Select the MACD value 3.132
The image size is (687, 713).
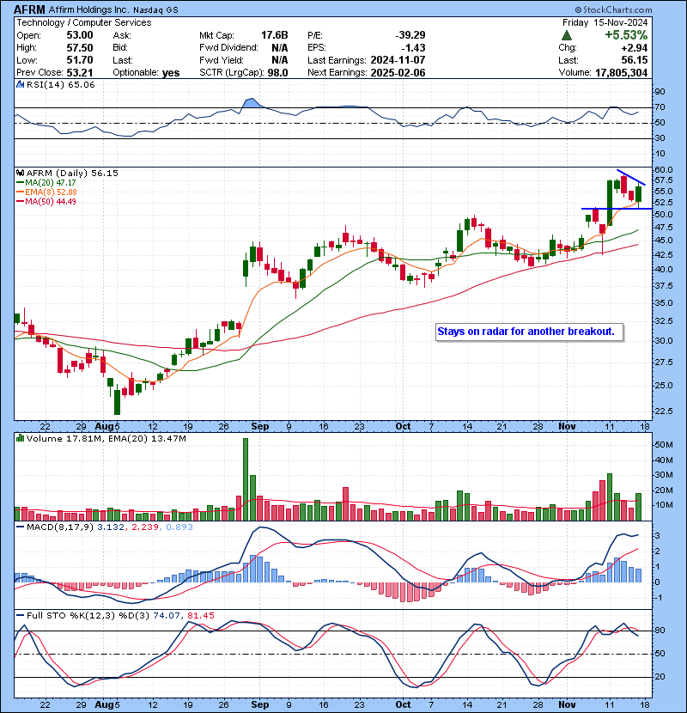112,527
